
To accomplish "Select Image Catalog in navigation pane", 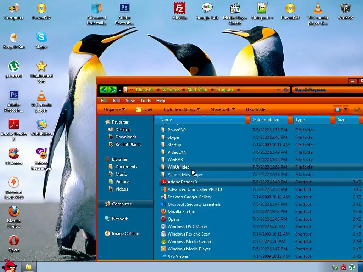I will tap(122, 234).
